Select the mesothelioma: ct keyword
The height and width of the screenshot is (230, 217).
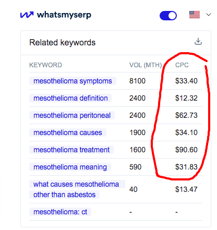tap(61, 212)
